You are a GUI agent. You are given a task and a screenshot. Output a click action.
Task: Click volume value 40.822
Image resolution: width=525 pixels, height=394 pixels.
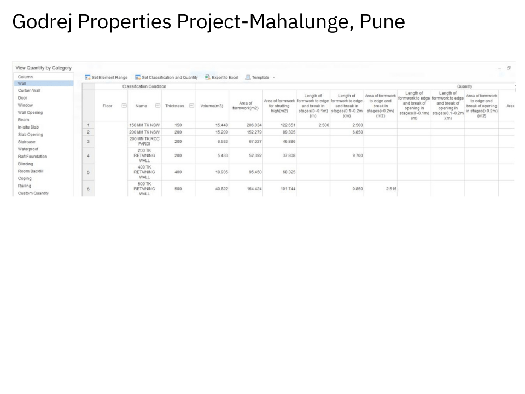[x=221, y=189]
